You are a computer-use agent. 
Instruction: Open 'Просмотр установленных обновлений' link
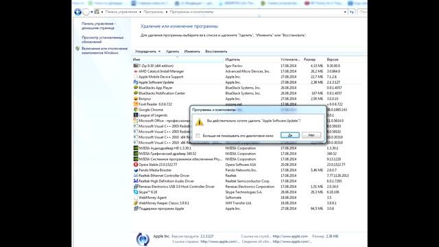(x=102, y=40)
